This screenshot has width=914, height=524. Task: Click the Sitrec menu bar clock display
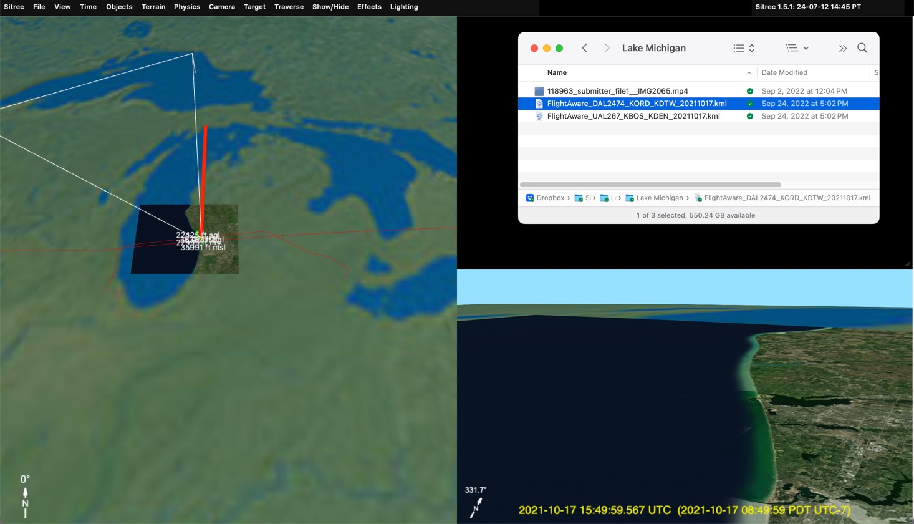click(x=808, y=7)
